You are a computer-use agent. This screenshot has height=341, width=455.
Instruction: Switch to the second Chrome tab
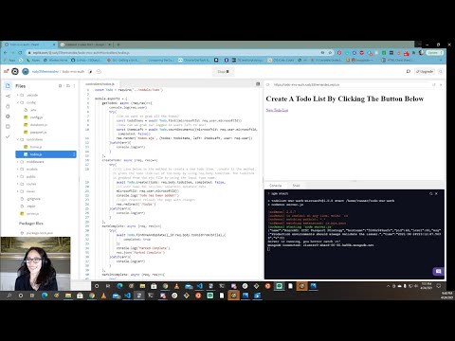(x=85, y=45)
